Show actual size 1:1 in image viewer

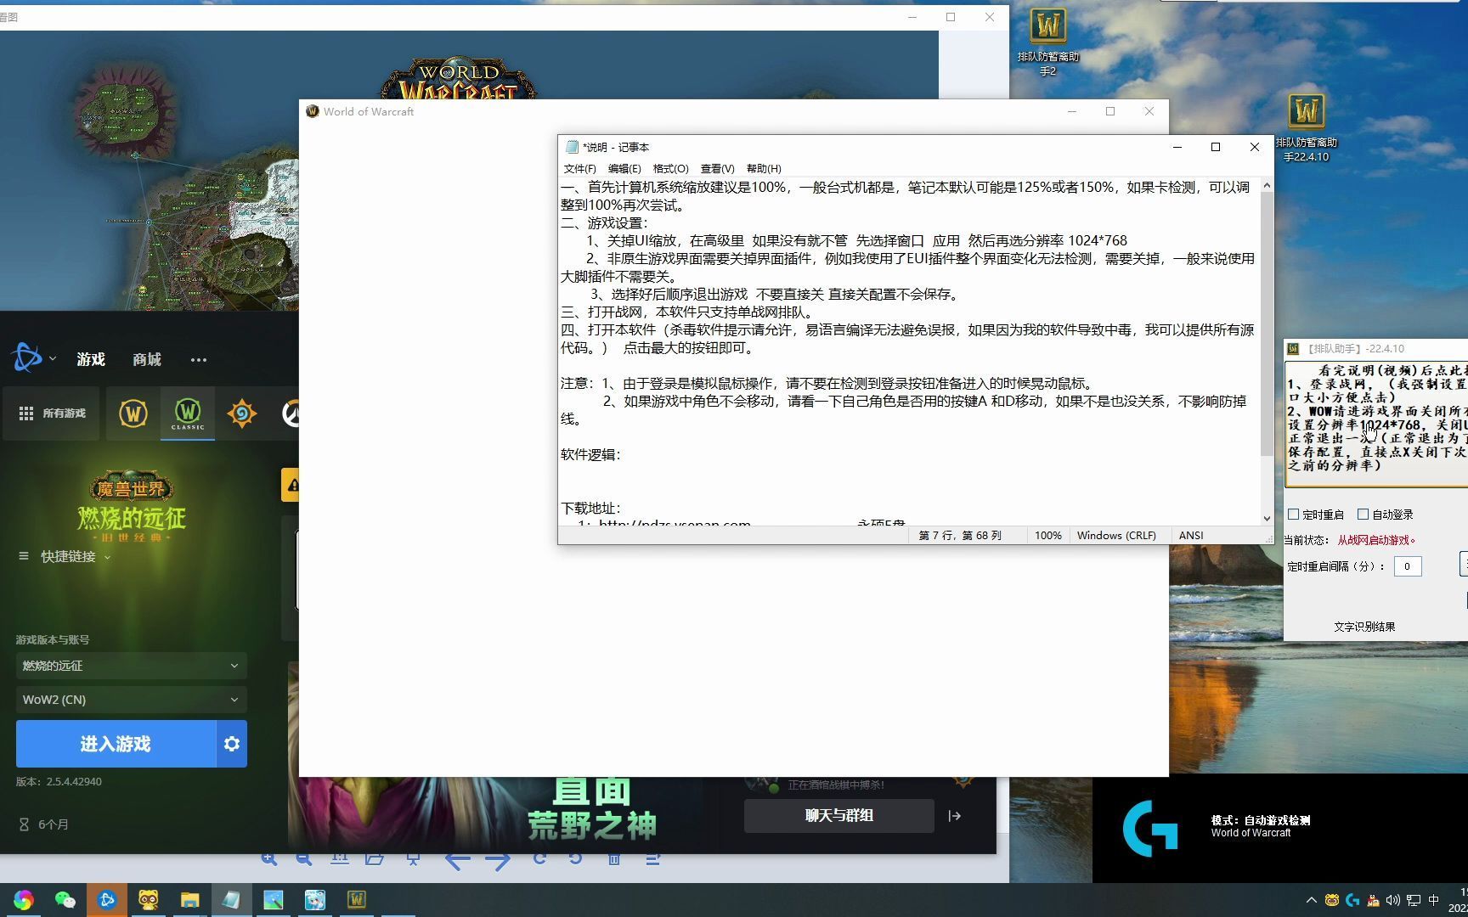(x=340, y=859)
